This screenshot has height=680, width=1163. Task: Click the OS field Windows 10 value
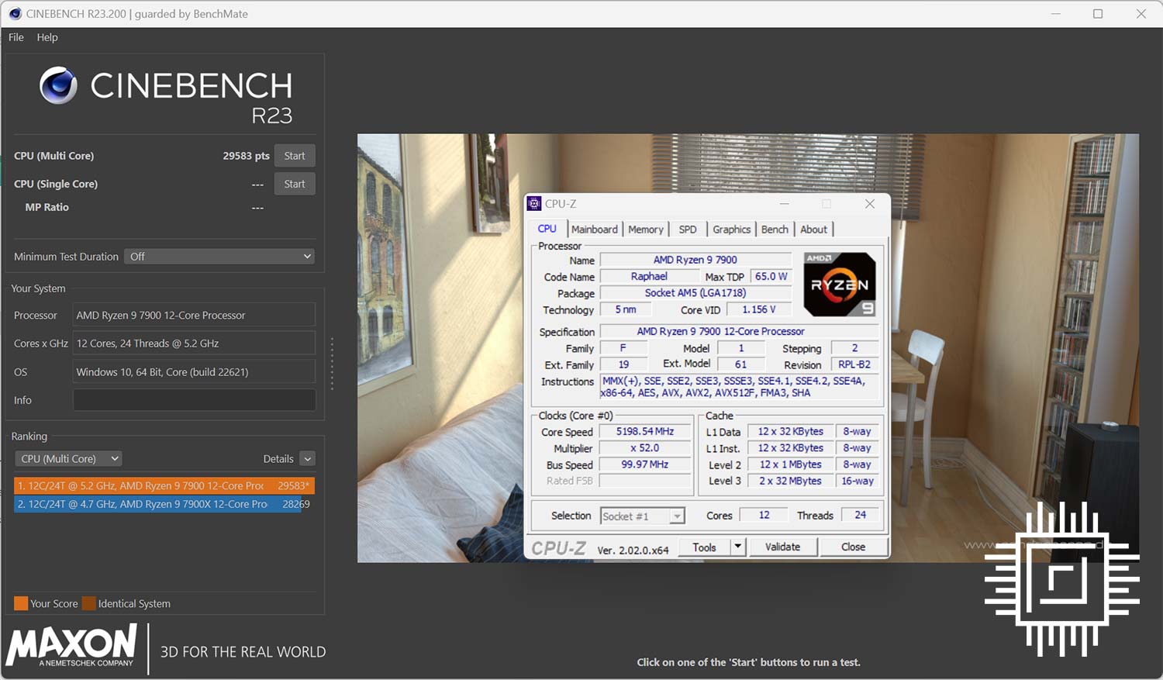point(194,372)
